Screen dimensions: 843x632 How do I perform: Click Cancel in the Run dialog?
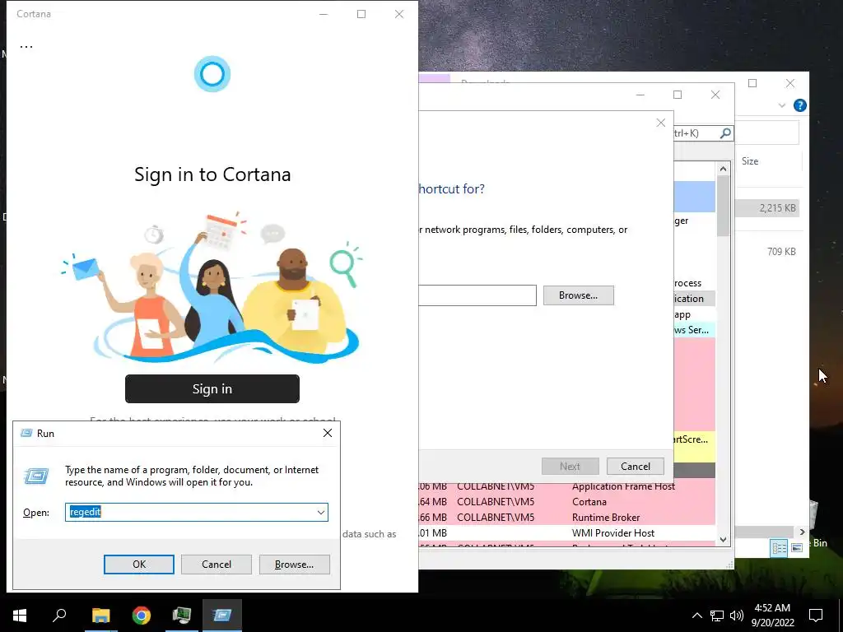coord(217,565)
